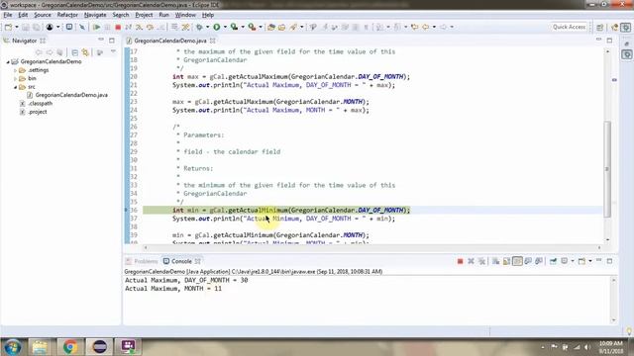Collapse the GregorianCalendarDemo project node
634x356 pixels.
click(x=8, y=61)
